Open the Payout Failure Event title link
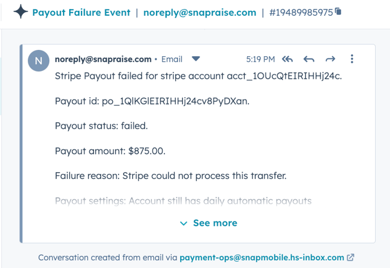390x268 pixels. (x=81, y=12)
